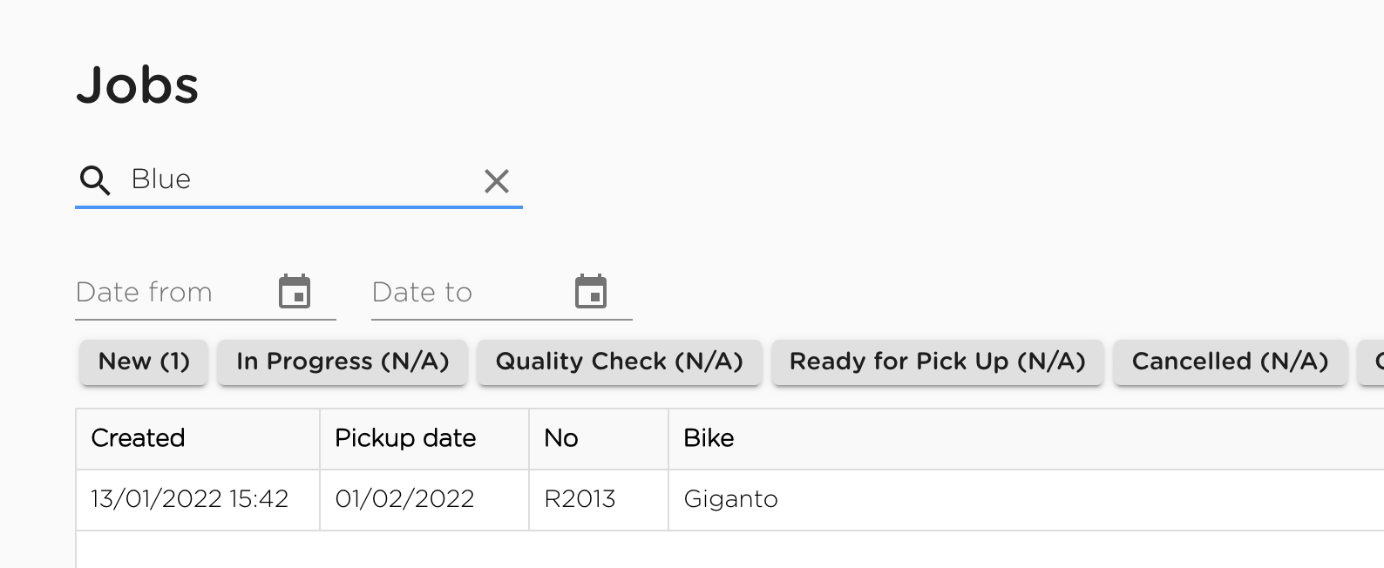The height and width of the screenshot is (568, 1384).
Task: Open the Date from calendar picker
Action: point(295,292)
